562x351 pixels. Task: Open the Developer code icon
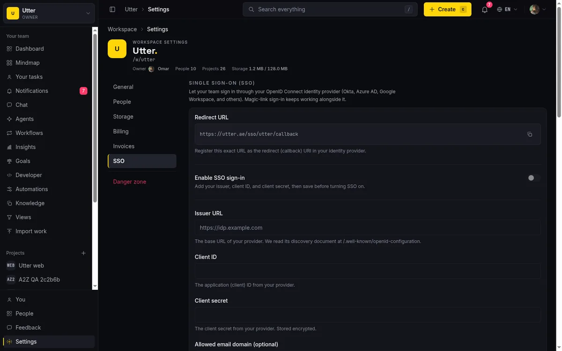click(9, 175)
